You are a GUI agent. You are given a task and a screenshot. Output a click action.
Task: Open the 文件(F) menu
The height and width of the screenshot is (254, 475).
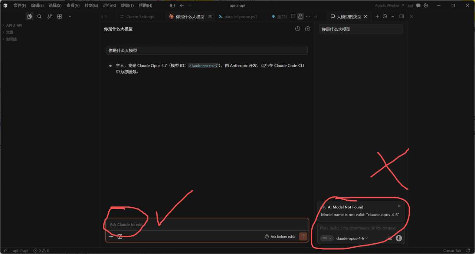pos(20,6)
